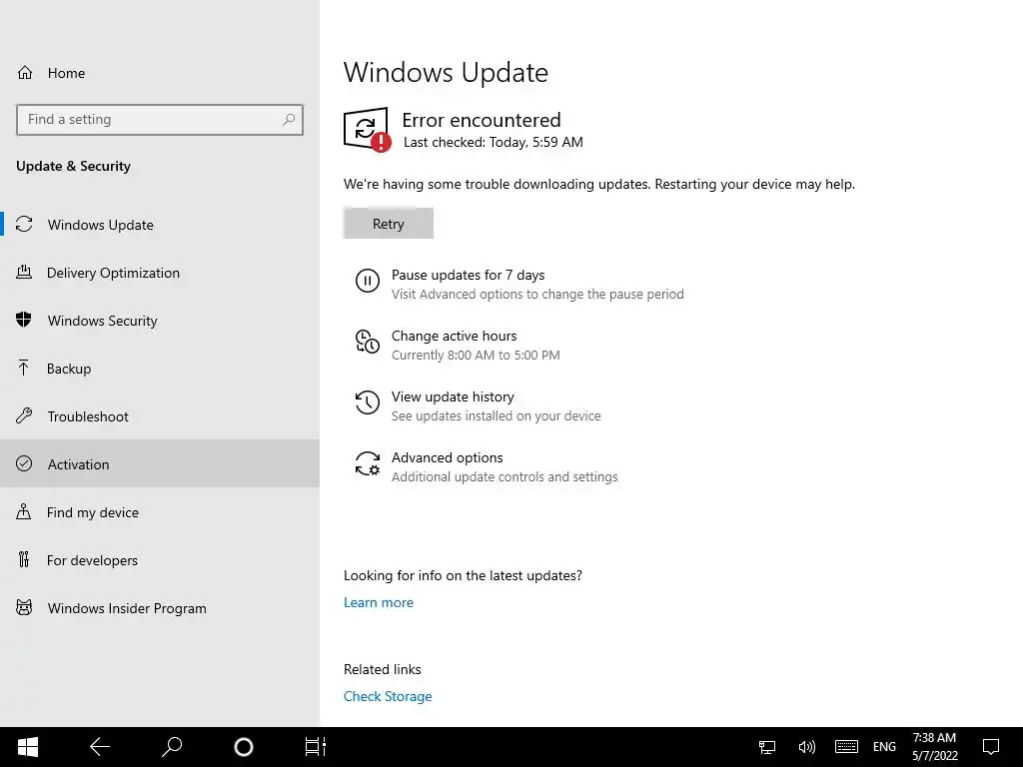Screen dimensions: 1023x767
Task: Click the trouble downloading updates message
Action: pos(599,184)
